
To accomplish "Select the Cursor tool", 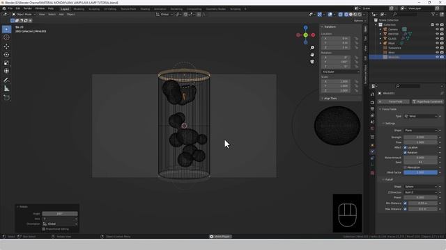I will (6, 37).
